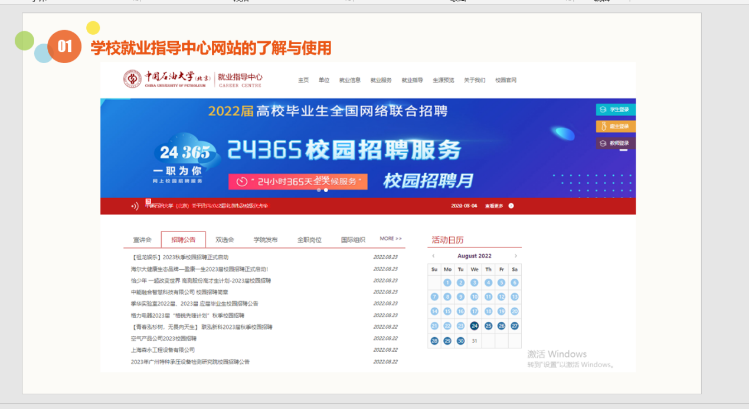Click the 雇主登录 employer login icon

tap(603, 126)
